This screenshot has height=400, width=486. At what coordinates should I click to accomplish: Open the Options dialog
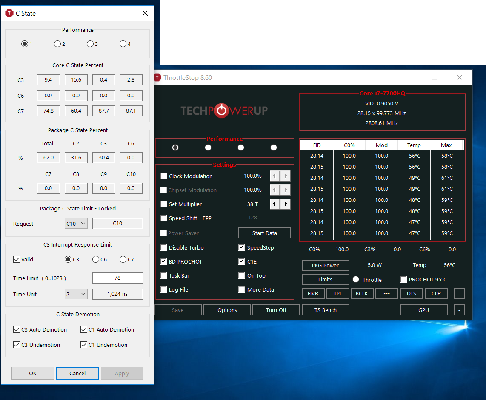(227, 310)
